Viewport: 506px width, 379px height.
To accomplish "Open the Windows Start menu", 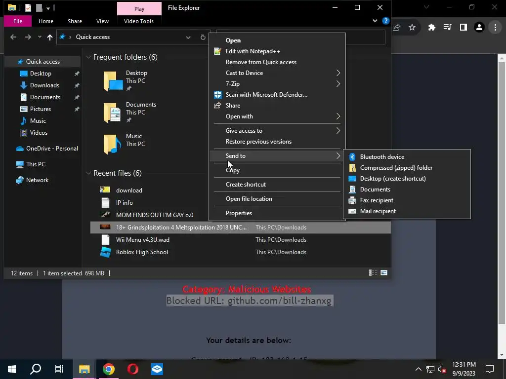I will tap(12, 369).
